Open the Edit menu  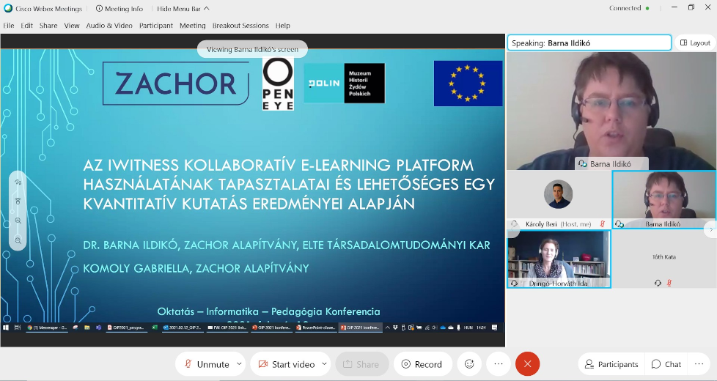pos(26,26)
